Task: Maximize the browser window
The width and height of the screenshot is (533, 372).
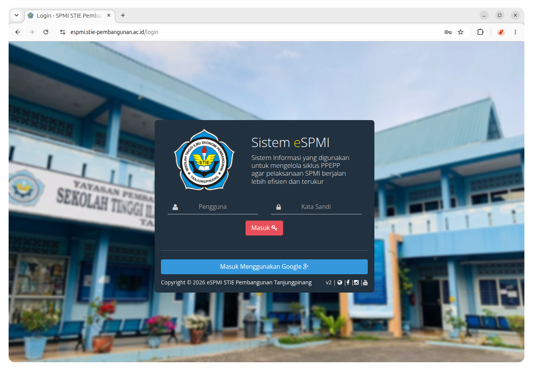Action: [500, 15]
